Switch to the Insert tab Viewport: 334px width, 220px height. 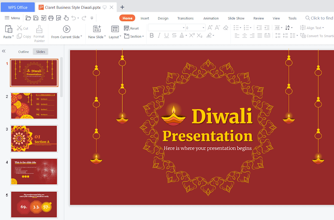144,18
